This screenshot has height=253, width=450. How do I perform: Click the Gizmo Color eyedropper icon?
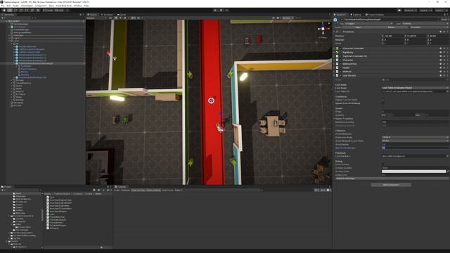(x=448, y=171)
